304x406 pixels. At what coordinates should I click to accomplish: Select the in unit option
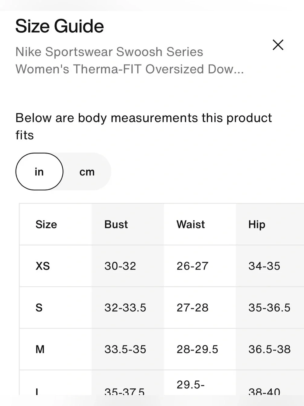pos(39,171)
